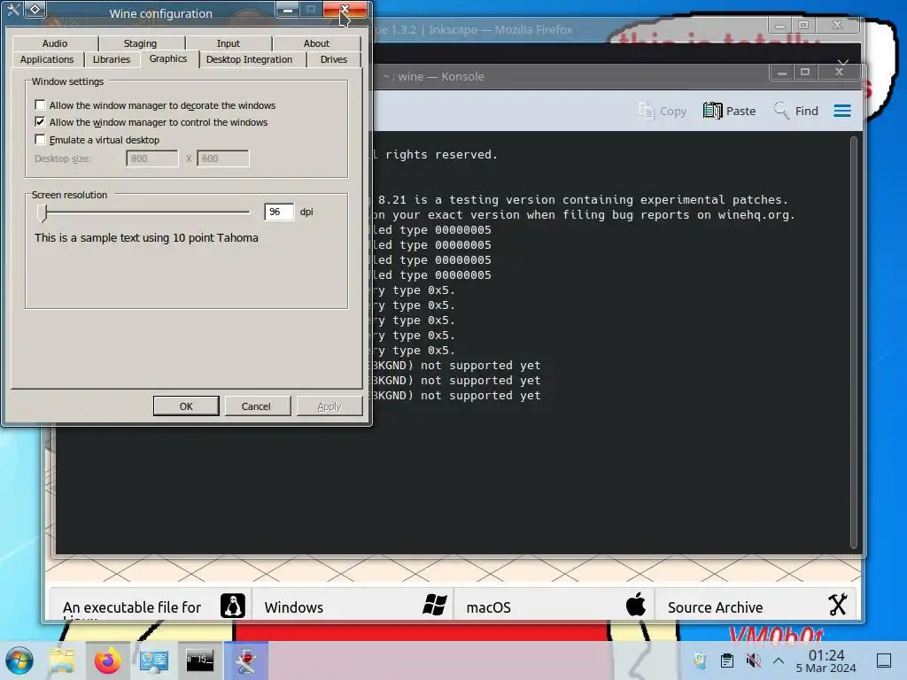
Task: Select the Windows download option
Action: [x=353, y=605]
